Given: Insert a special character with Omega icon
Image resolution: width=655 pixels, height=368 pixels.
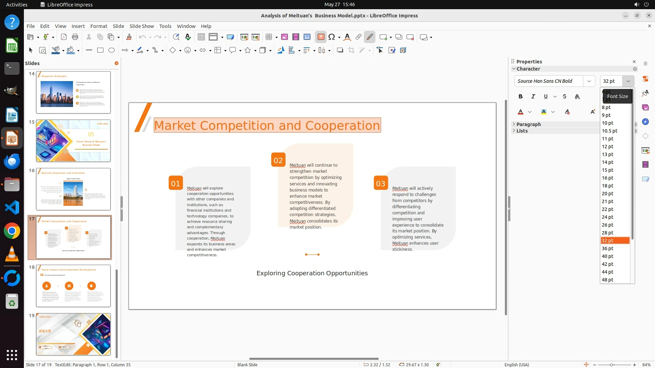Looking at the screenshot, I should 332,37.
